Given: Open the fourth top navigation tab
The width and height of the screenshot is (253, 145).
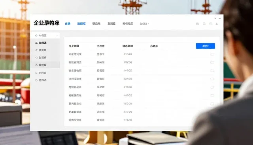Looking at the screenshot, I should click(111, 24).
